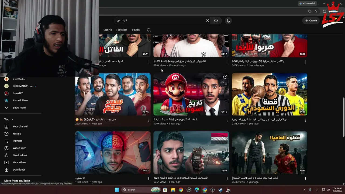Screen dimensions: 345x194
Task: Open the taskbar clock and calendar
Action: 337,190
